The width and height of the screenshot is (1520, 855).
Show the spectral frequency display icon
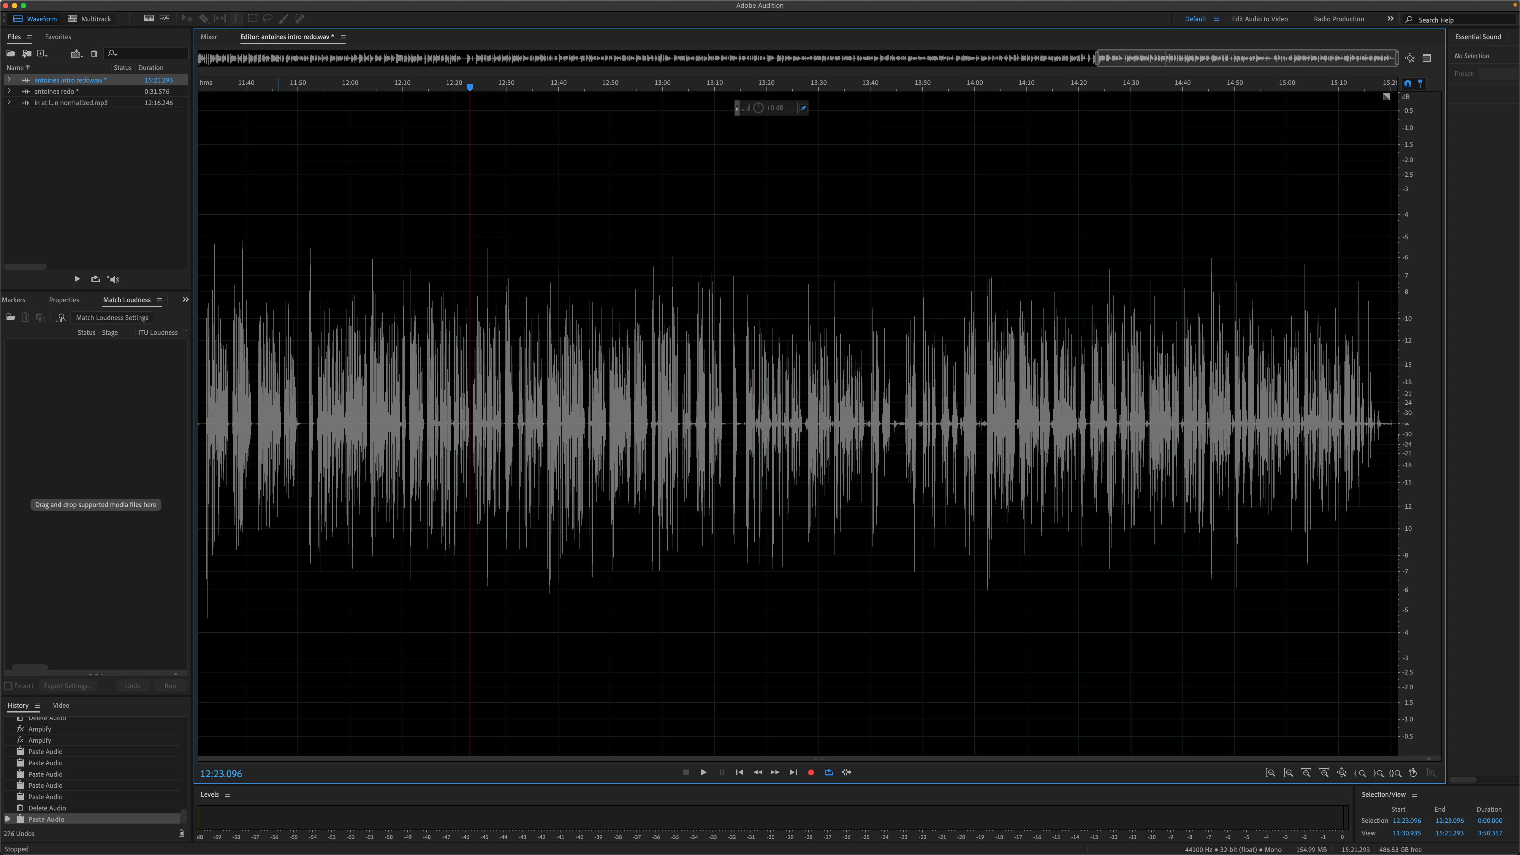(x=149, y=19)
